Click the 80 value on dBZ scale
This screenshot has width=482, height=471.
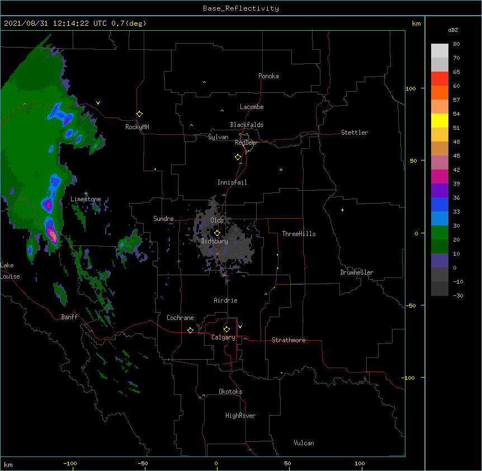(456, 44)
